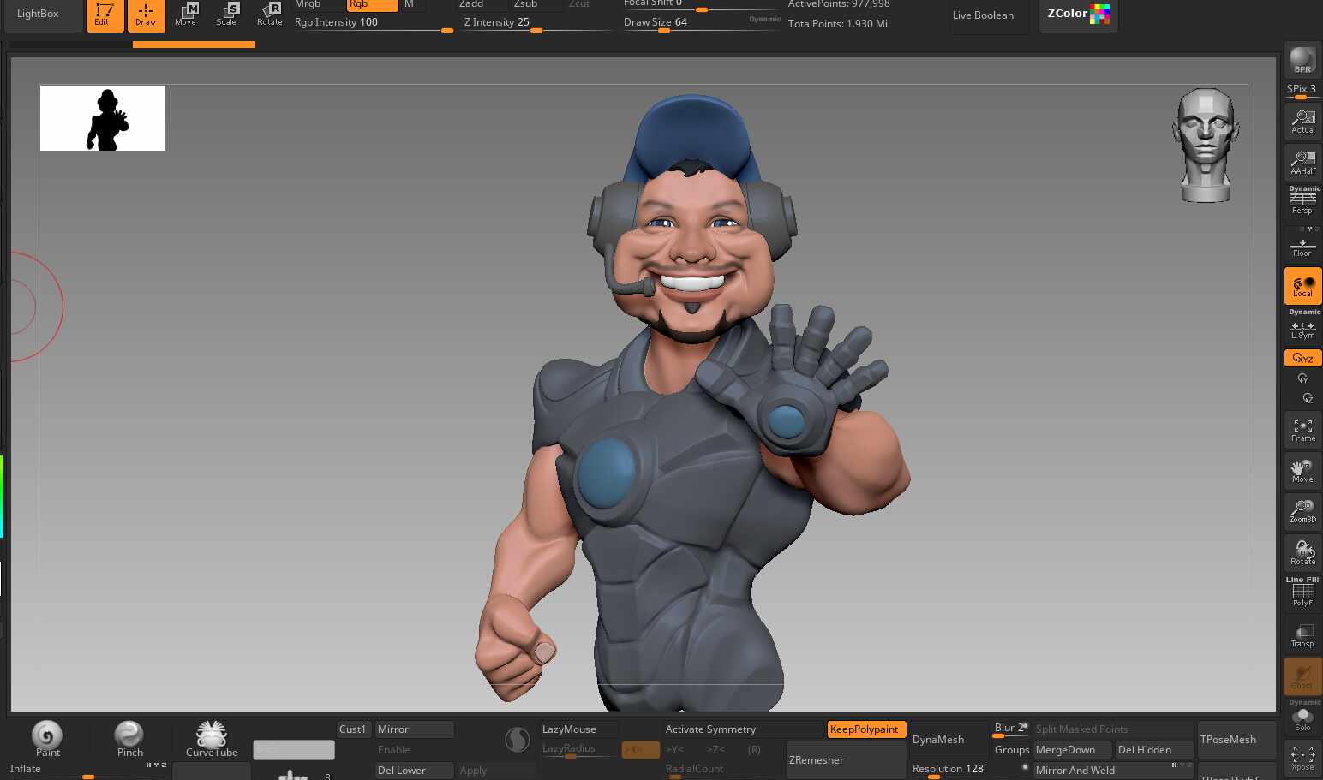Toggle Persp perspective view
The width and height of the screenshot is (1323, 780).
pyautogui.click(x=1302, y=202)
